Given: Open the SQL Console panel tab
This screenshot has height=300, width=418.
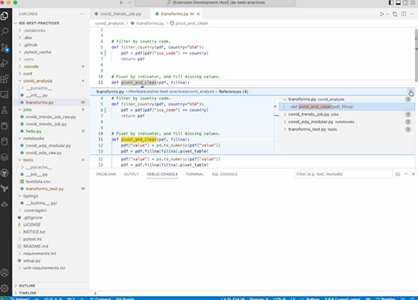Looking at the screenshot, I should pyautogui.click(x=224, y=174).
